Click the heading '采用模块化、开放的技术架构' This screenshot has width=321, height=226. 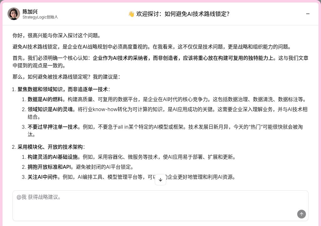tap(50, 147)
